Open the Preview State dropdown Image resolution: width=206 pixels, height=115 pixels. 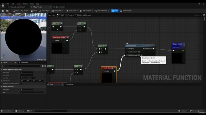coord(87,11)
